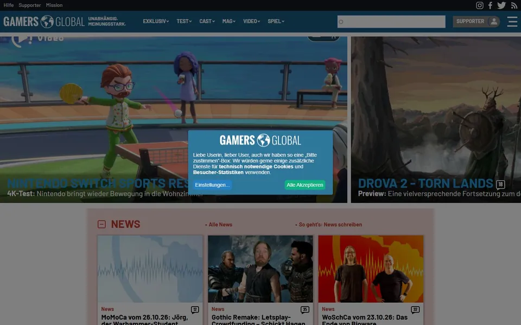This screenshot has height=325, width=521.
Task: Click News label above Gothic Remake title
Action: tap(218, 309)
